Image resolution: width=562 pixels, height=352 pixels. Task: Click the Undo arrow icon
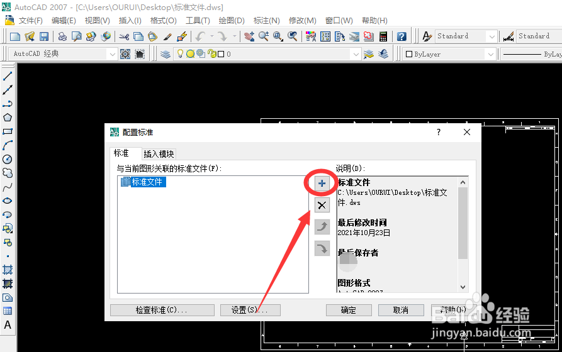[201, 36]
